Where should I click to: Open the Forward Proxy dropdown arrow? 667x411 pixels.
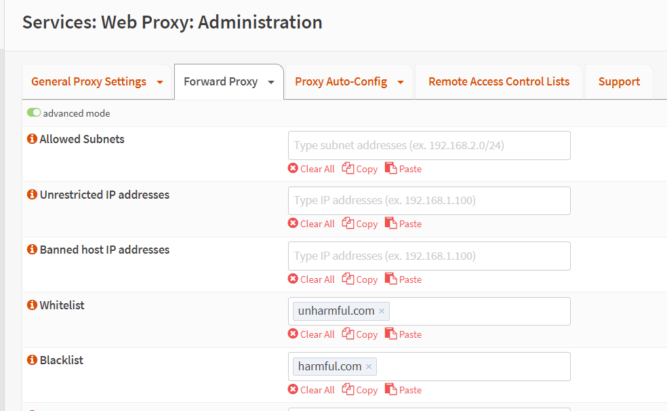[x=271, y=82]
